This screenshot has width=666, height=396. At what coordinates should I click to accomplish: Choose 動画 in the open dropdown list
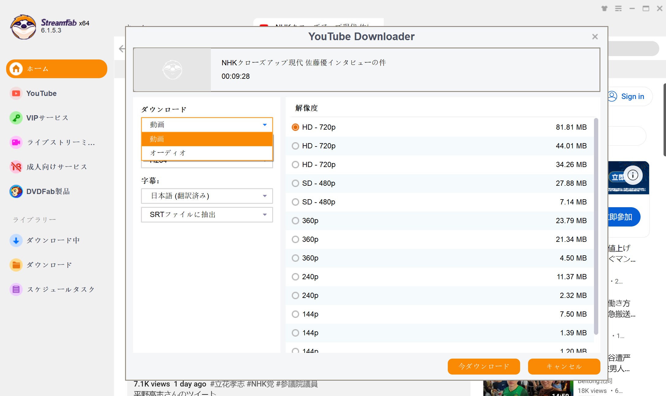(x=207, y=139)
